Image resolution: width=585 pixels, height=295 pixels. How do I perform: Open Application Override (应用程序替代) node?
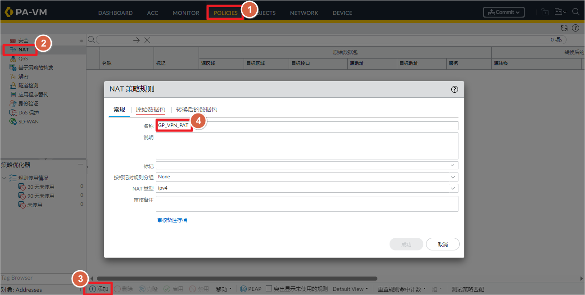tap(33, 95)
